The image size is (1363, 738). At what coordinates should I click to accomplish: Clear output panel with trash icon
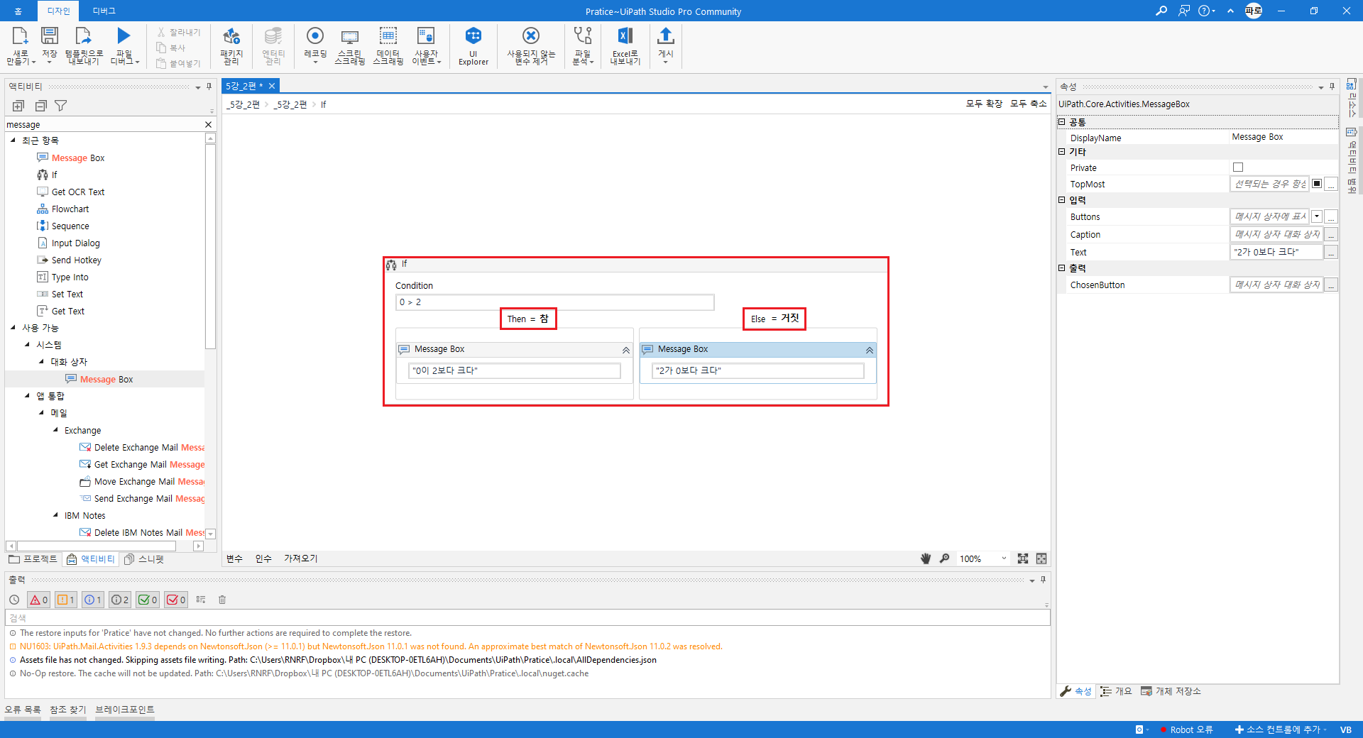click(222, 600)
